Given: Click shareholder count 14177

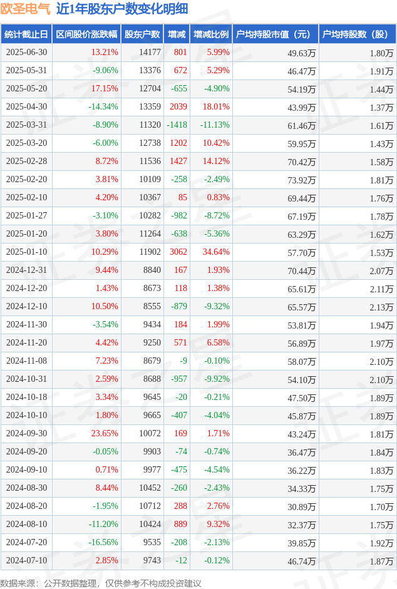Looking at the screenshot, I should [x=150, y=52].
